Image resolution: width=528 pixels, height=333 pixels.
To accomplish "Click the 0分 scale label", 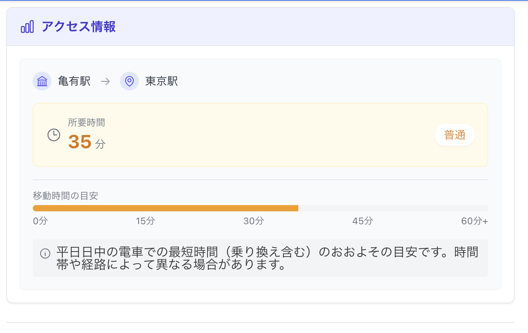I will 41,221.
